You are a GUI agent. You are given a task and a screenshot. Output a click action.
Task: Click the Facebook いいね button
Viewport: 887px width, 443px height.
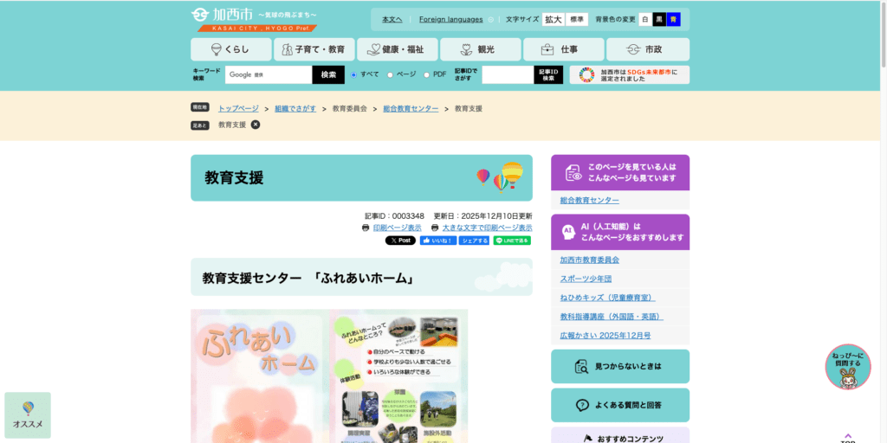(437, 241)
